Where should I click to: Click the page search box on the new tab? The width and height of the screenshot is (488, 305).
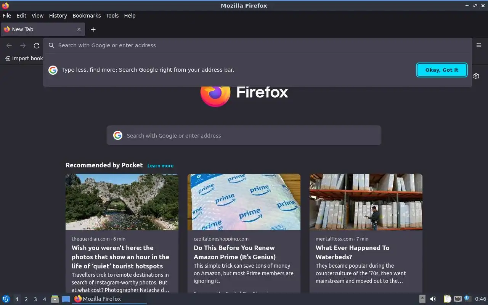(244, 135)
